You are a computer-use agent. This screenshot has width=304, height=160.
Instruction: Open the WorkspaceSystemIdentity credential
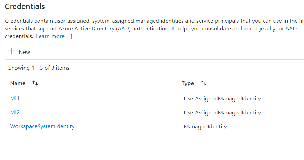(42, 126)
